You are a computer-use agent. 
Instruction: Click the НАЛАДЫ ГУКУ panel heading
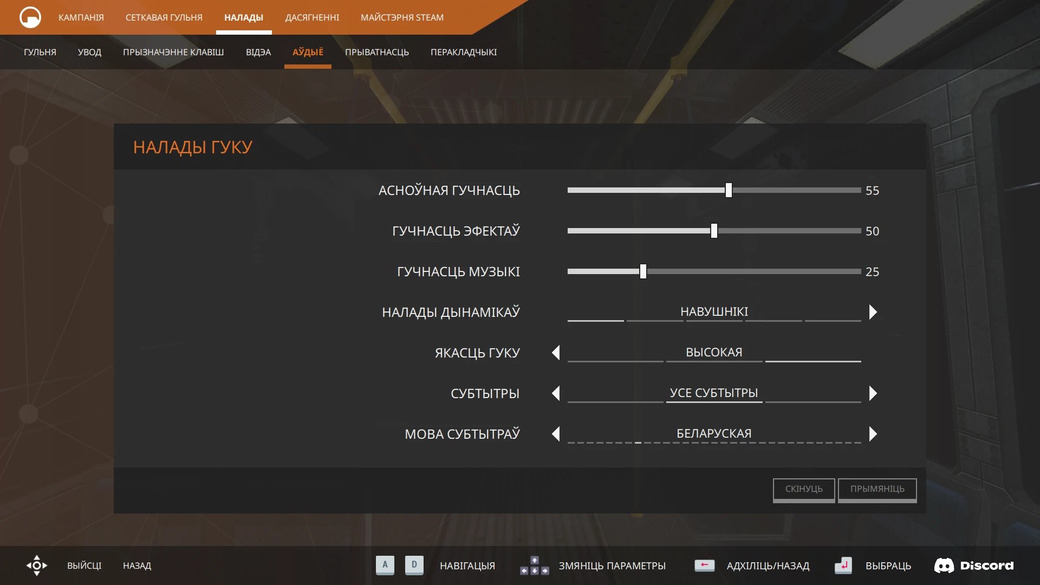(193, 147)
